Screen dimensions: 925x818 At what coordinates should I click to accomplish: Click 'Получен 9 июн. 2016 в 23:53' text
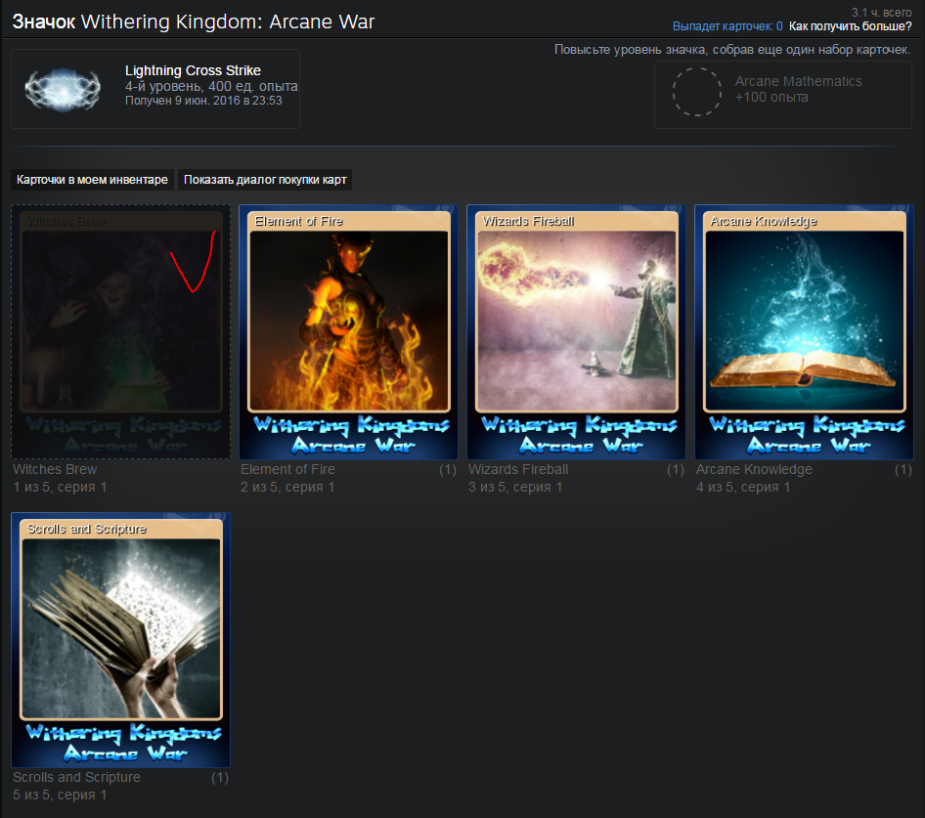click(x=203, y=101)
